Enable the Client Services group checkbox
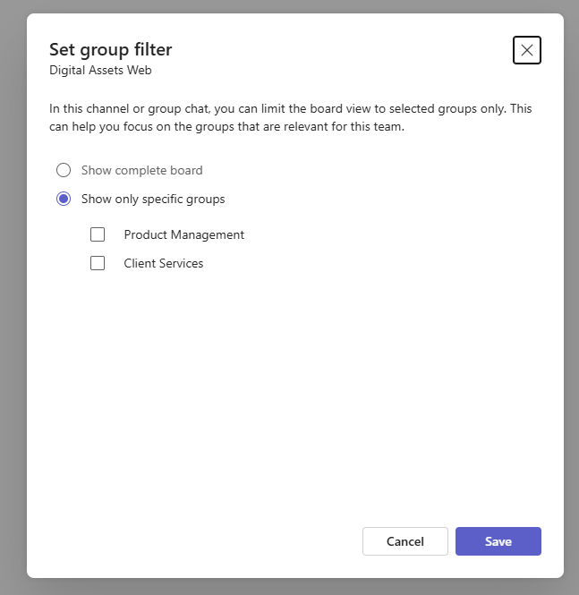This screenshot has width=579, height=595. coord(98,263)
